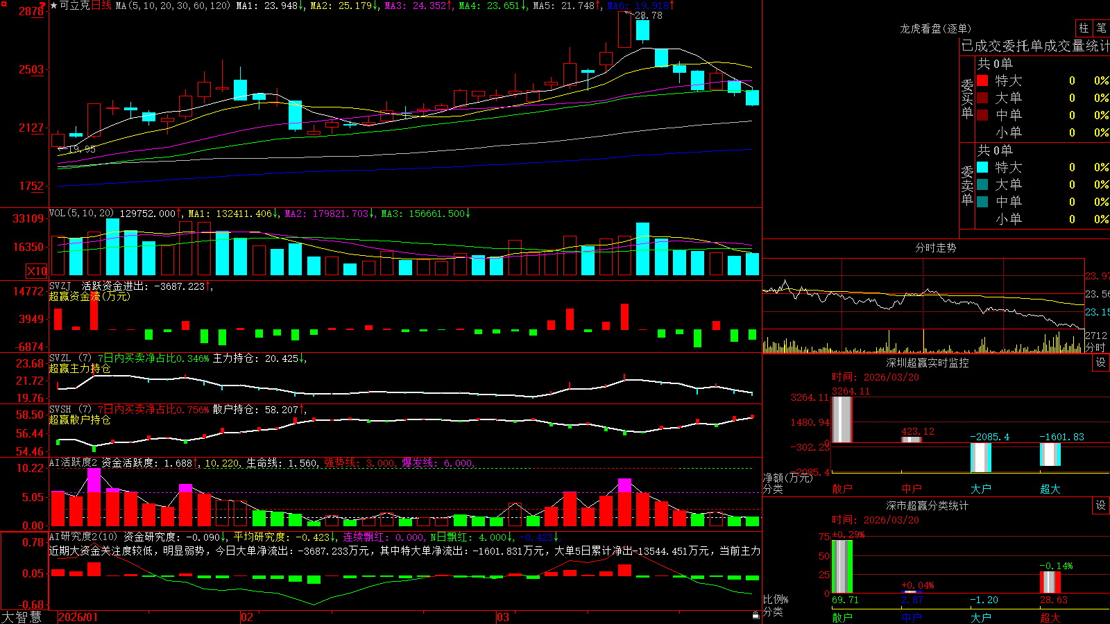
Task: Click 散户 category label under 深圳超赢实时监控
Action: (842, 489)
